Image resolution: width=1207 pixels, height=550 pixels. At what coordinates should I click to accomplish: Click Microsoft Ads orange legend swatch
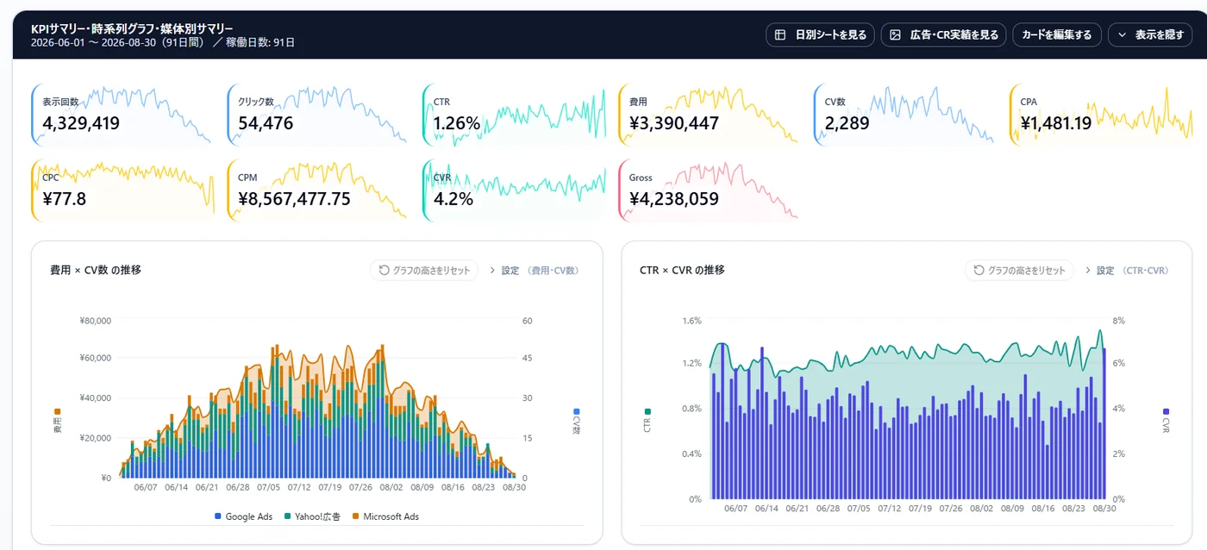[x=355, y=516]
